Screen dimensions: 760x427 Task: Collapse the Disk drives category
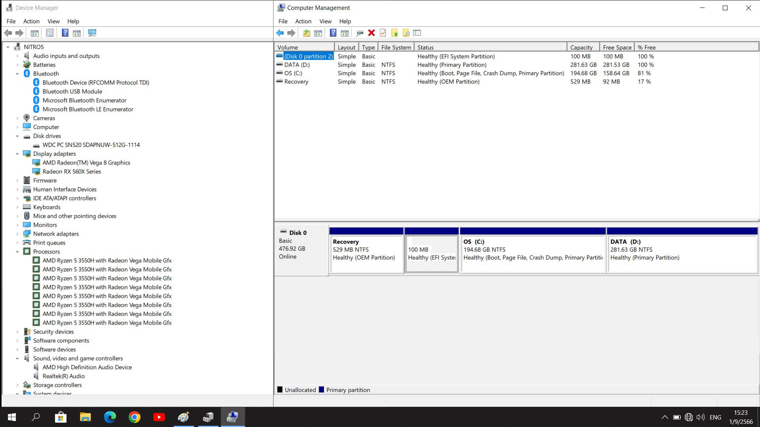tap(17, 136)
